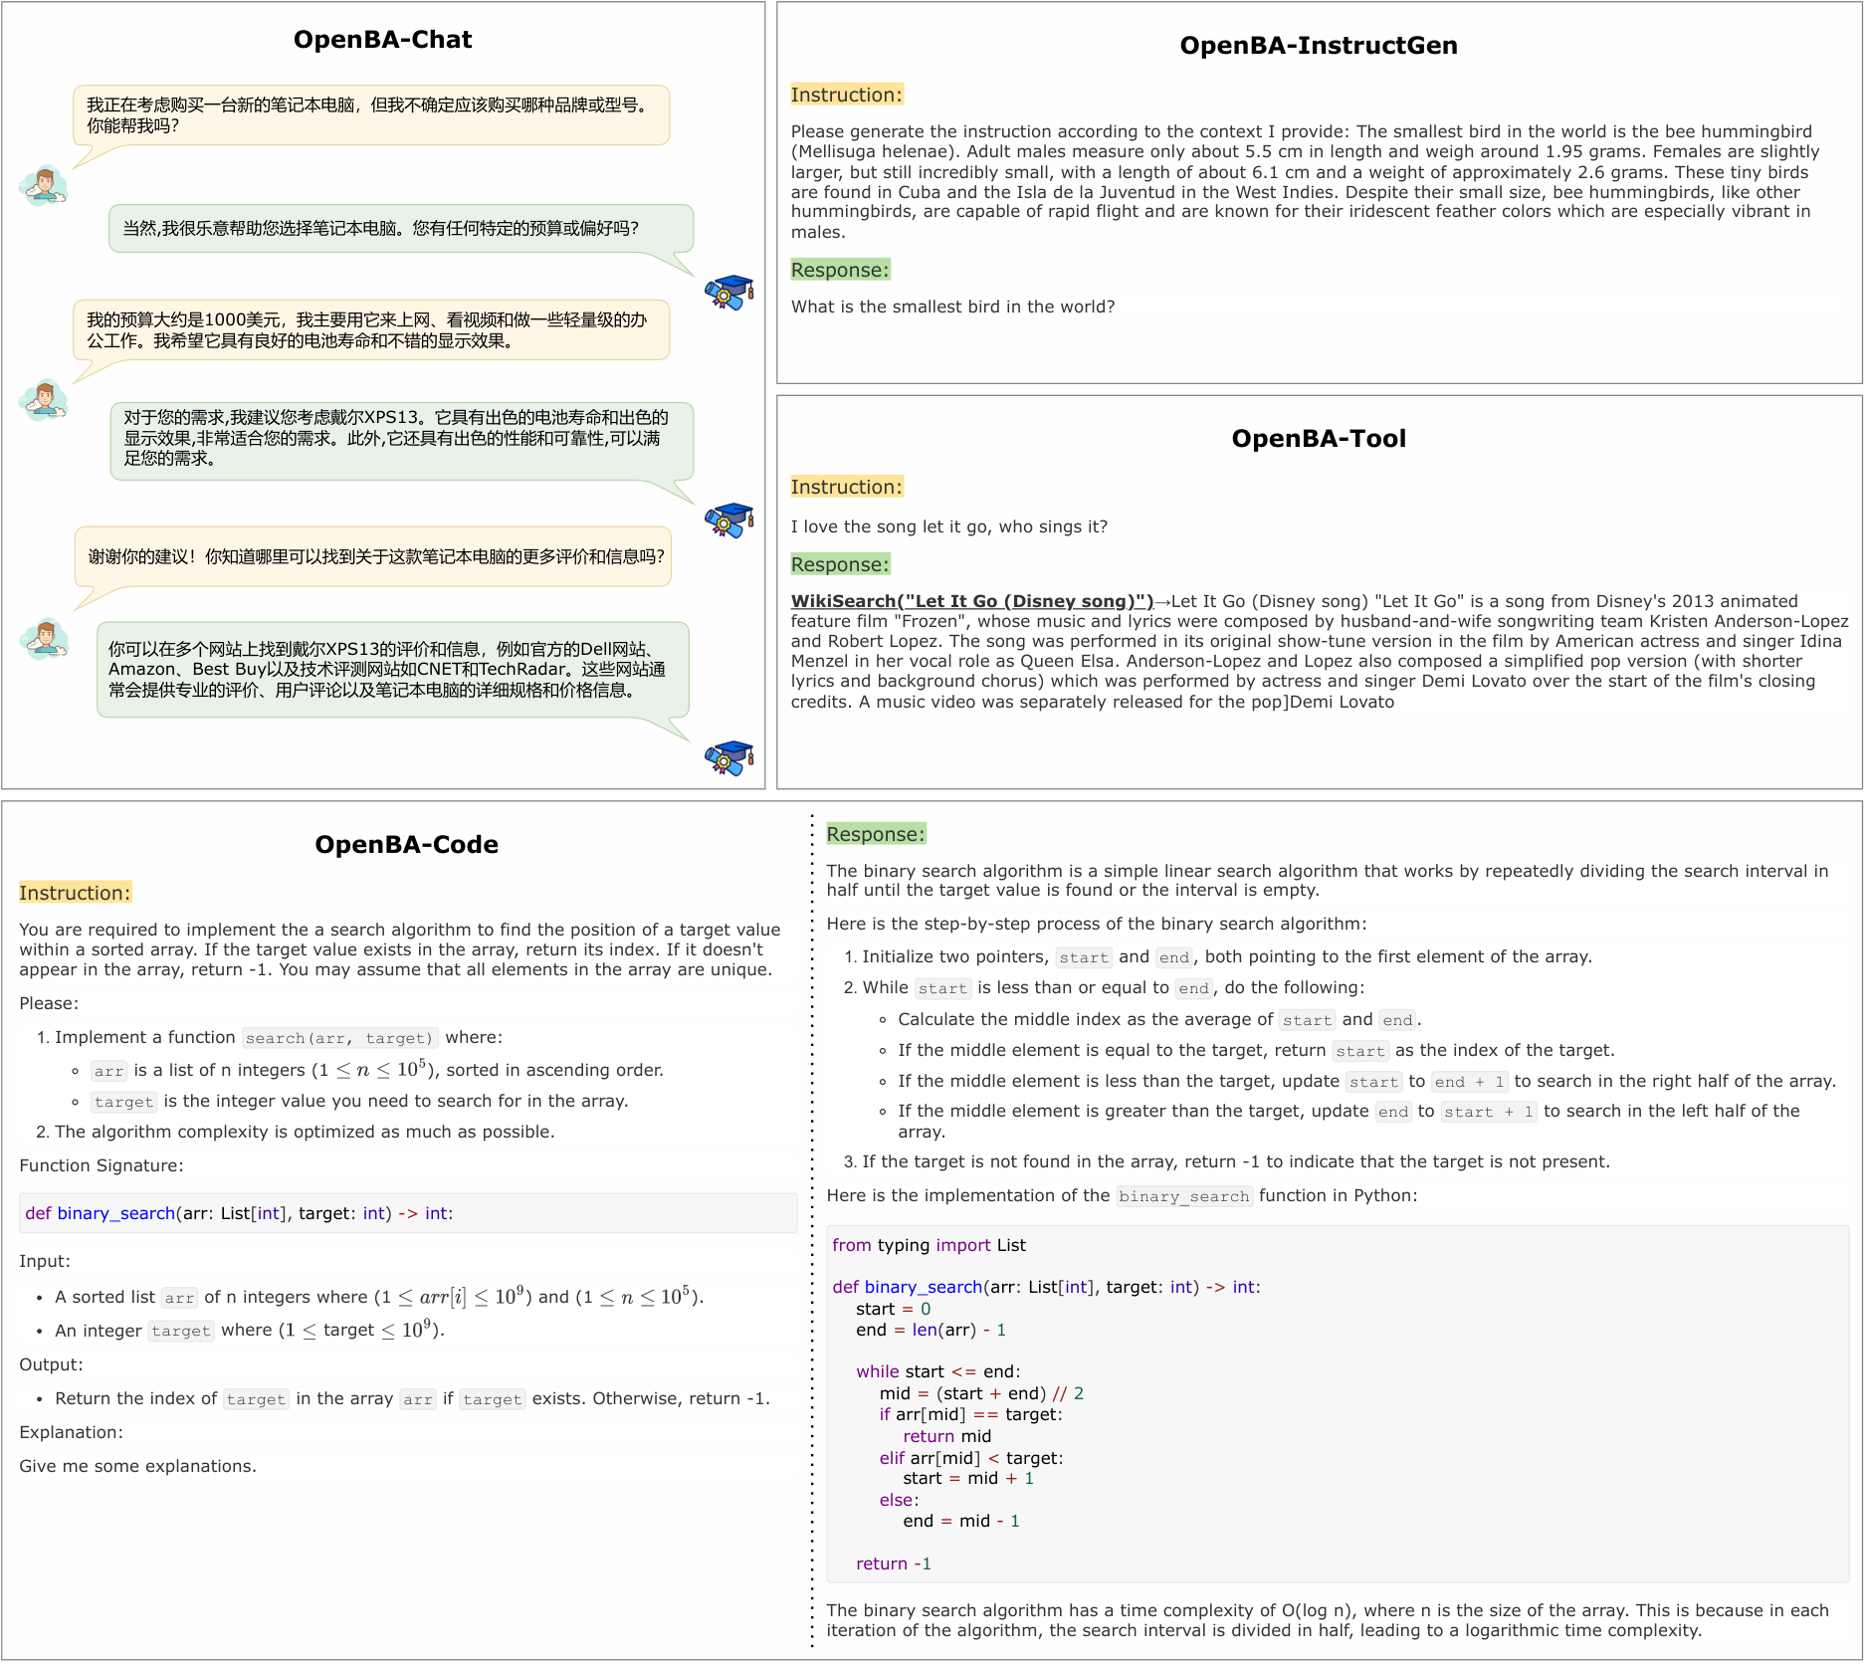Image resolution: width=1865 pixels, height=1666 pixels.
Task: Click the time complexity O(log n) paragraph
Action: point(1328,1620)
